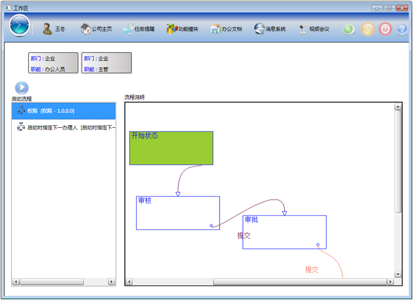Click workflow icon beside 启动时指定下一办理人
The height and width of the screenshot is (300, 413).
point(21,127)
